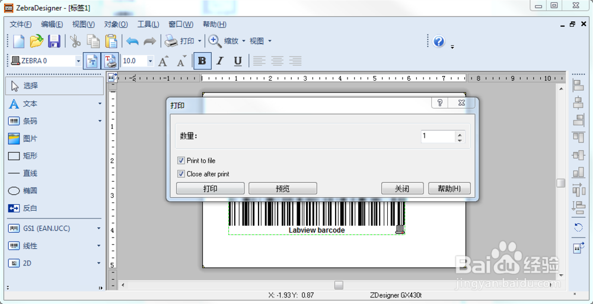Image resolution: width=593 pixels, height=304 pixels.
Task: Click the rotate object icon on right panel
Action: (578, 227)
